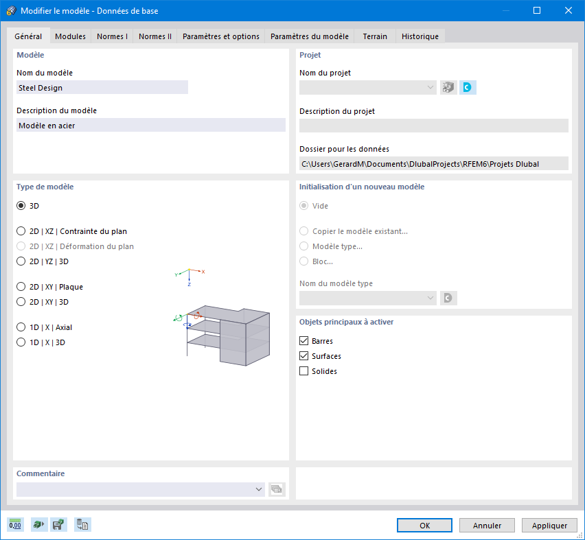This screenshot has height=540, width=585.
Task: Uncheck the Barres checkbox
Action: click(303, 341)
